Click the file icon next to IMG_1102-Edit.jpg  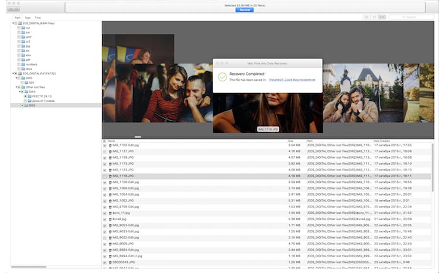pyautogui.click(x=109, y=145)
